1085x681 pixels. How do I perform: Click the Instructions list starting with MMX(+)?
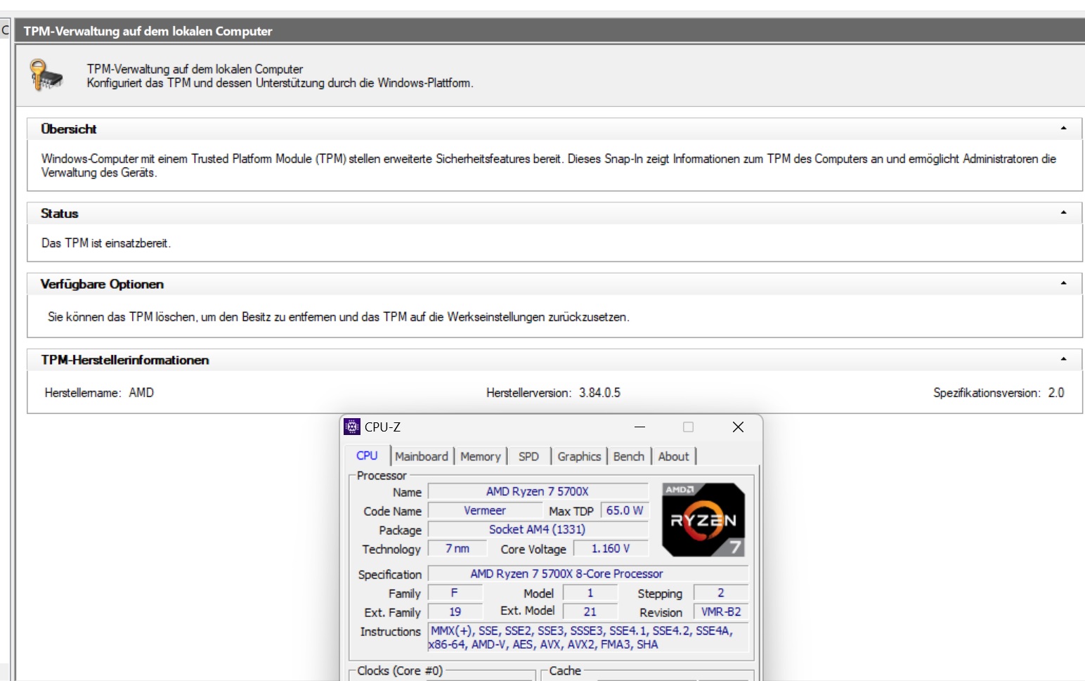coord(588,637)
